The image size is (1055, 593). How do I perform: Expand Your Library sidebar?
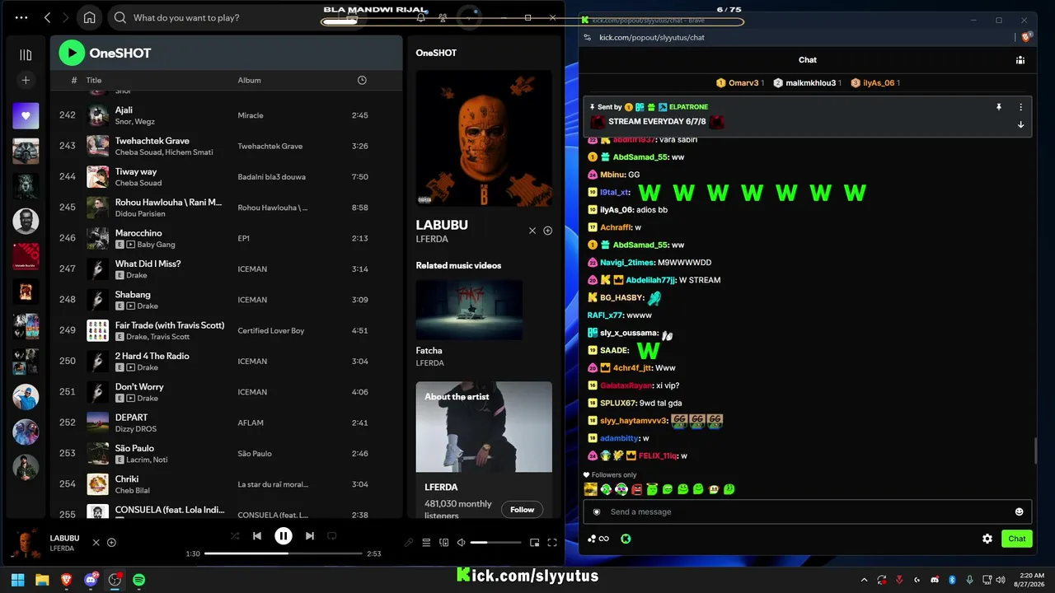point(26,54)
